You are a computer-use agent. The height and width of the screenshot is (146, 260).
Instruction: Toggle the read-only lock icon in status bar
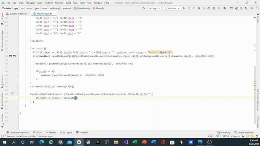(243, 136)
